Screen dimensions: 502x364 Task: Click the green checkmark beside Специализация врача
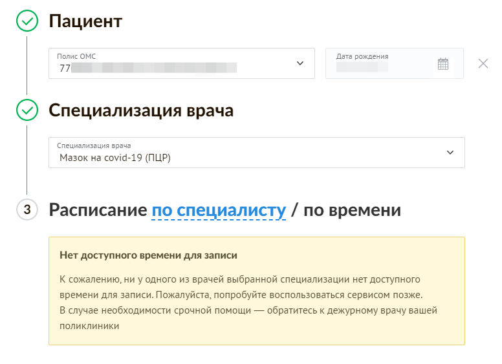tap(27, 111)
